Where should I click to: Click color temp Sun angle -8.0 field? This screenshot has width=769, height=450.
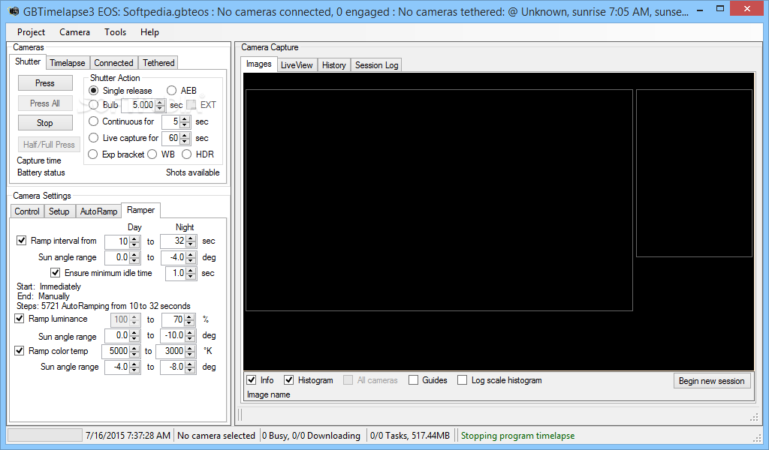179,367
